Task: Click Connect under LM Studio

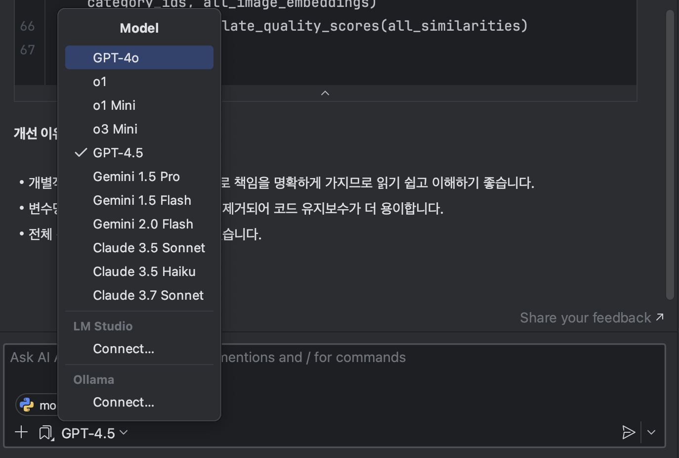Action: pos(139,349)
